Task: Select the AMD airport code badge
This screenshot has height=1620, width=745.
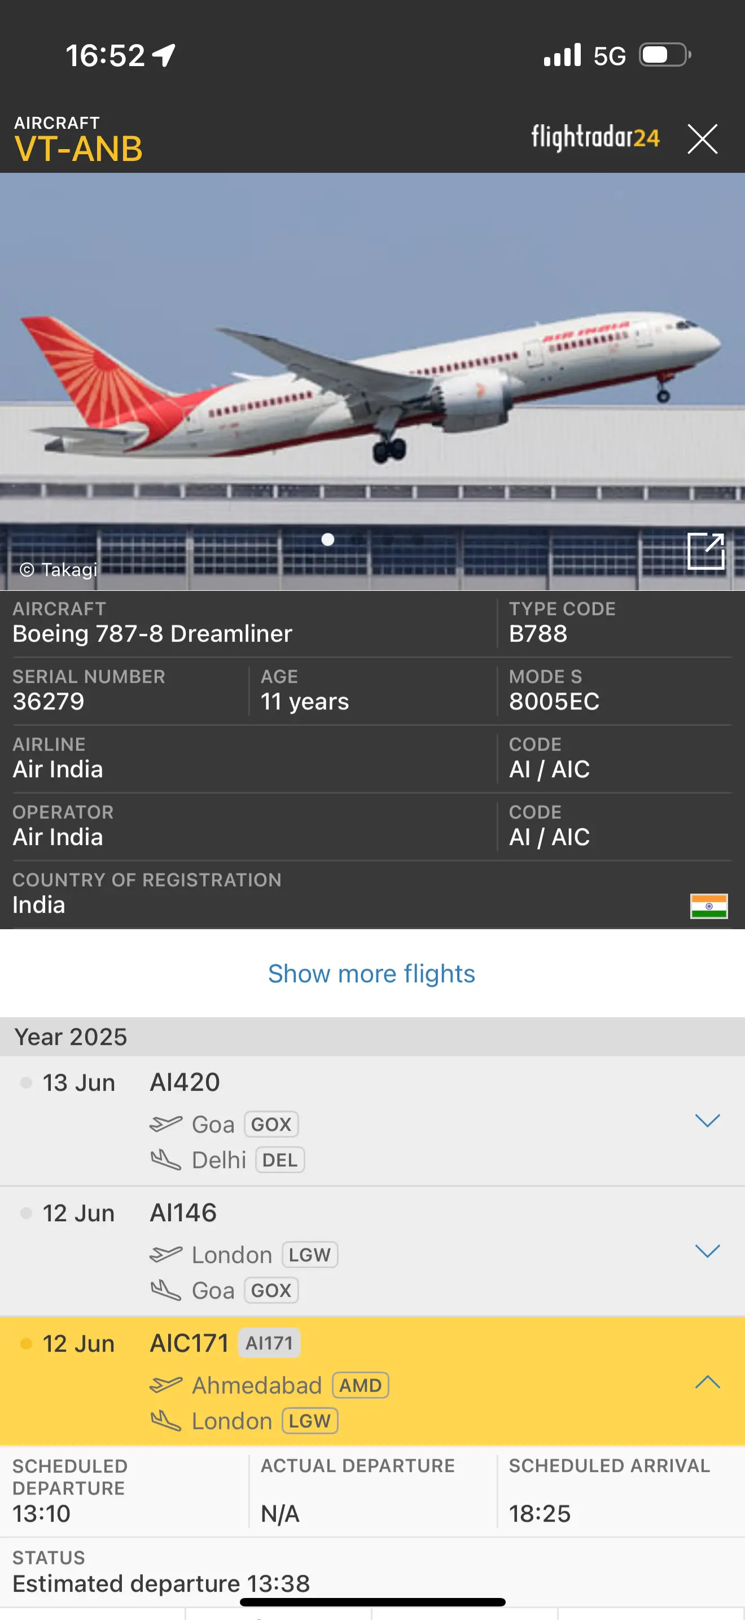Action: (361, 1385)
